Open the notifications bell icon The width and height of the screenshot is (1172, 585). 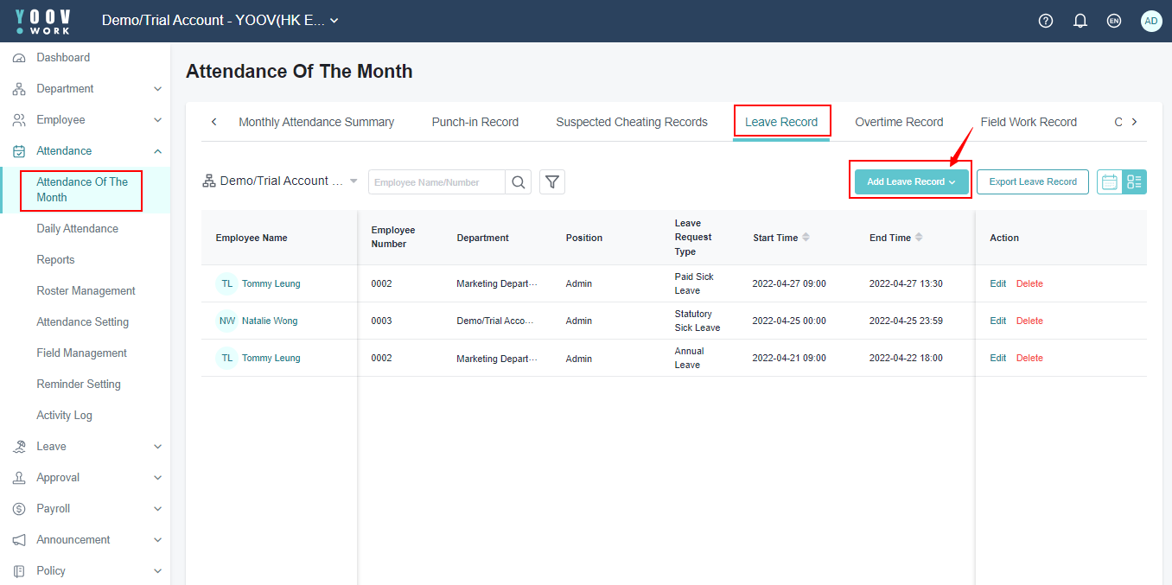(1080, 21)
